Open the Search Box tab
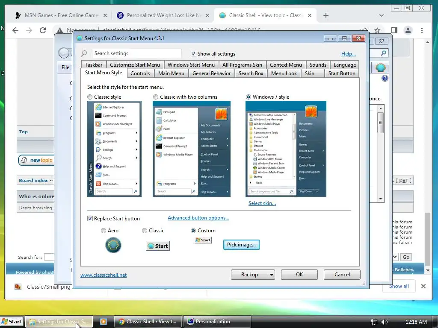The height and width of the screenshot is (328, 438). coord(251,73)
